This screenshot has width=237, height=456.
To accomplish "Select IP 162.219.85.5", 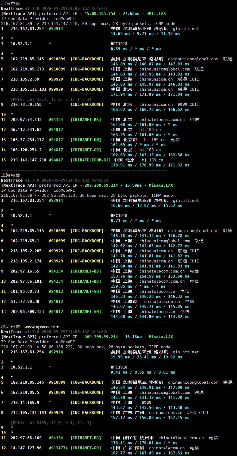I will [25, 392].
